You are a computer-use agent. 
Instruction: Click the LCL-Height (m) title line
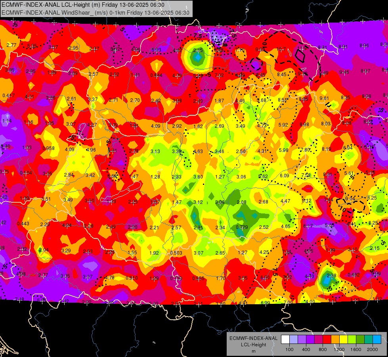coord(83,5)
